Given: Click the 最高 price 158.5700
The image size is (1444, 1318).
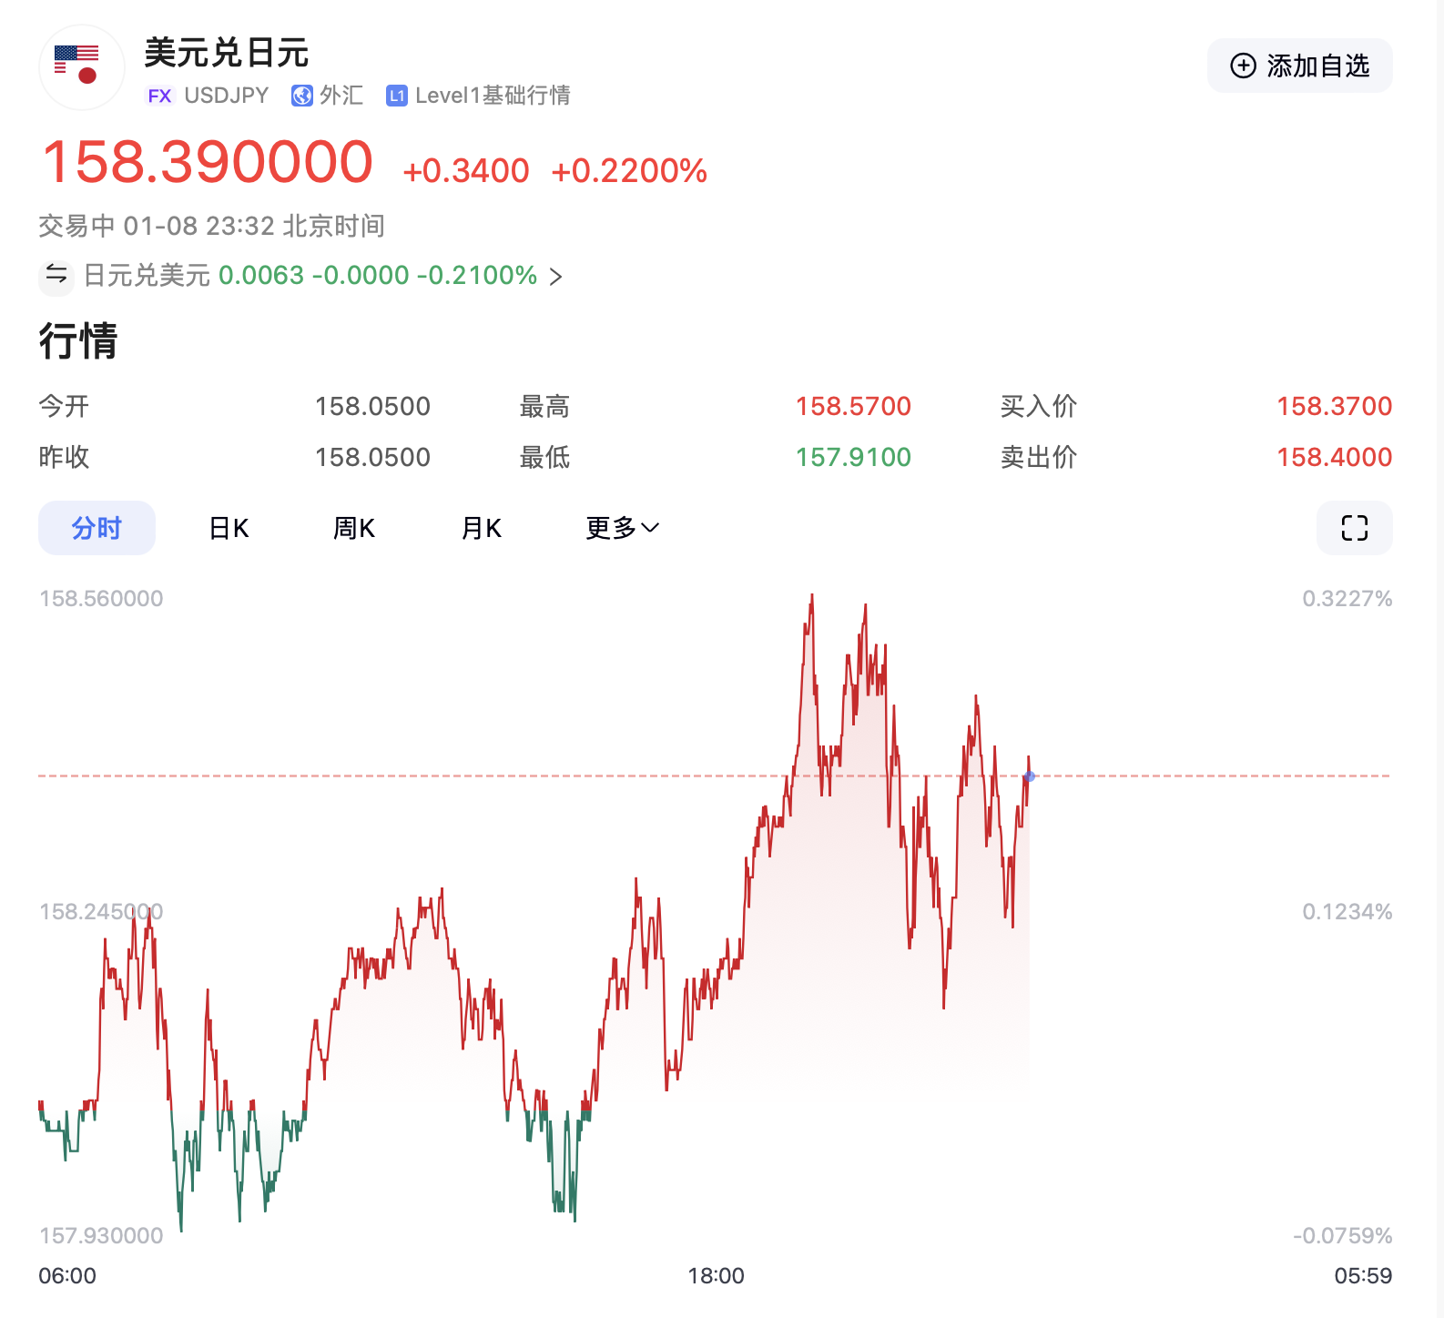Looking at the screenshot, I should click(x=853, y=406).
